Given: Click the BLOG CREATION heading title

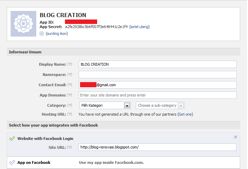Looking at the screenshot, I should [63, 15].
